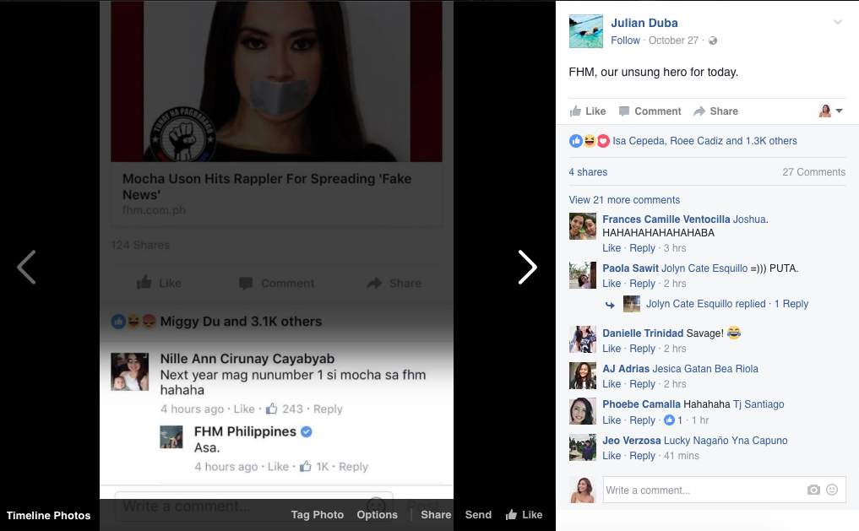Open post options chevron beside Julian Duba

click(838, 23)
